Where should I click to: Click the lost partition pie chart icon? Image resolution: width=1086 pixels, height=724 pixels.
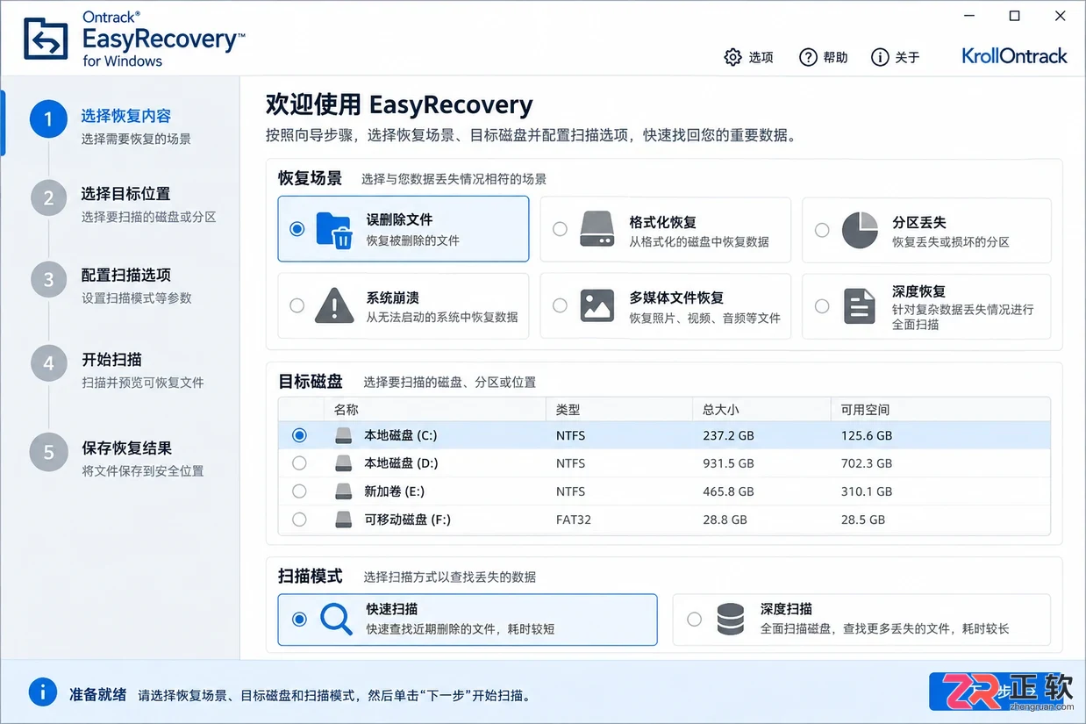860,230
